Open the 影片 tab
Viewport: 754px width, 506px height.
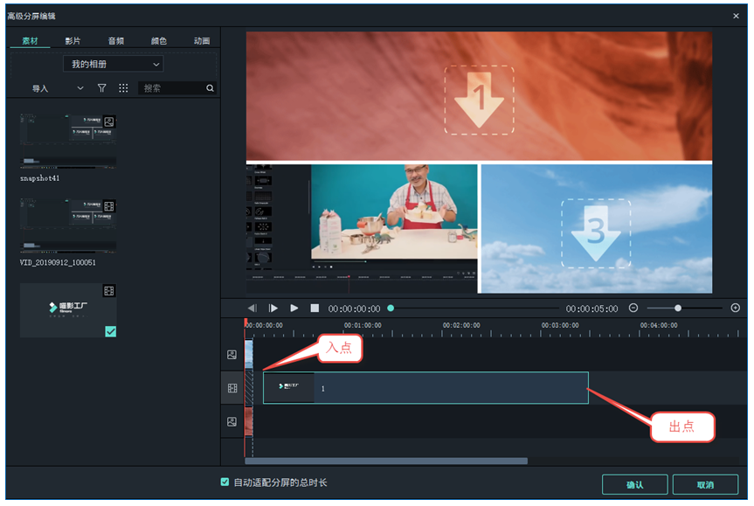[x=73, y=41]
